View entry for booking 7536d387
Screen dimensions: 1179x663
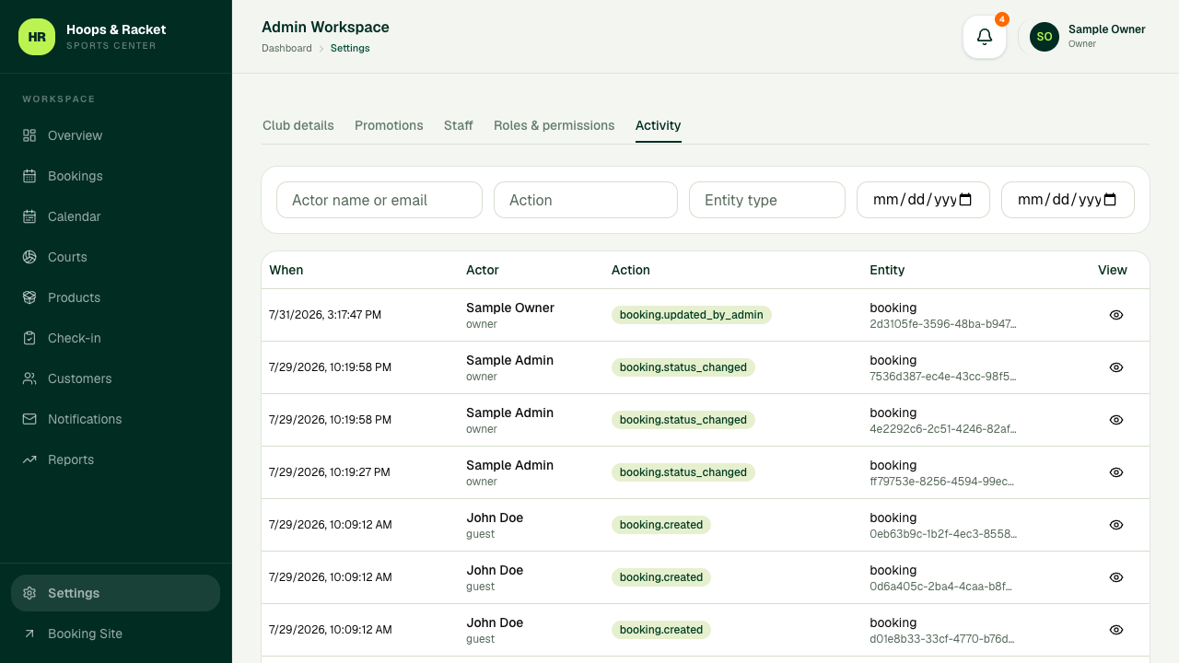coord(1116,367)
